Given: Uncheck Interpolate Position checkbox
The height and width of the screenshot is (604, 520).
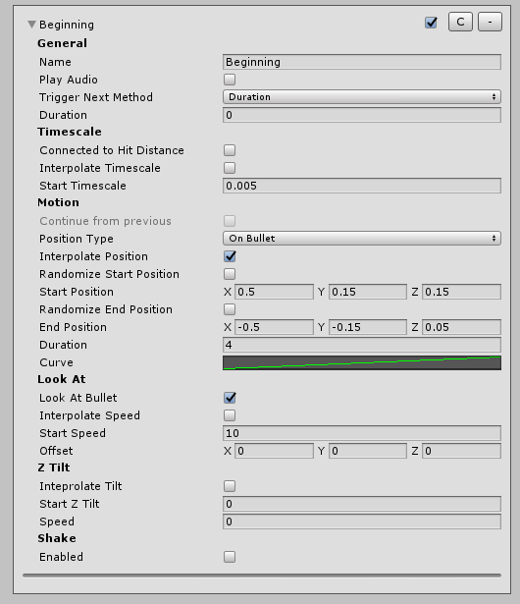Looking at the screenshot, I should coord(230,256).
